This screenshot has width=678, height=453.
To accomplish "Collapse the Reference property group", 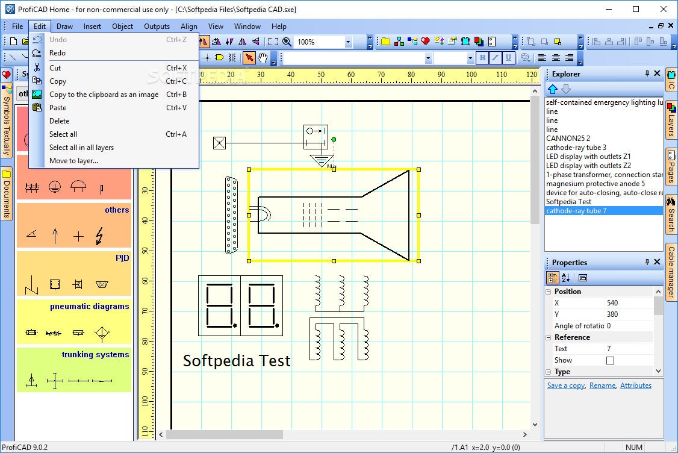I will [549, 336].
